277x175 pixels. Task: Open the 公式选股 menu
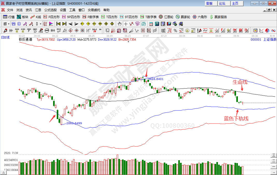point(50,10)
